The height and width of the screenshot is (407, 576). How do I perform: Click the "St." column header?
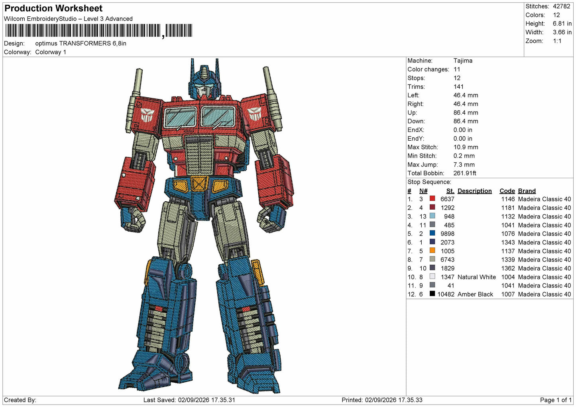450,191
